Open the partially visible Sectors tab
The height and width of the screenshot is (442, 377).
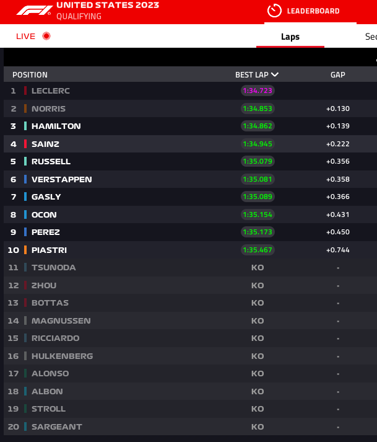[371, 37]
